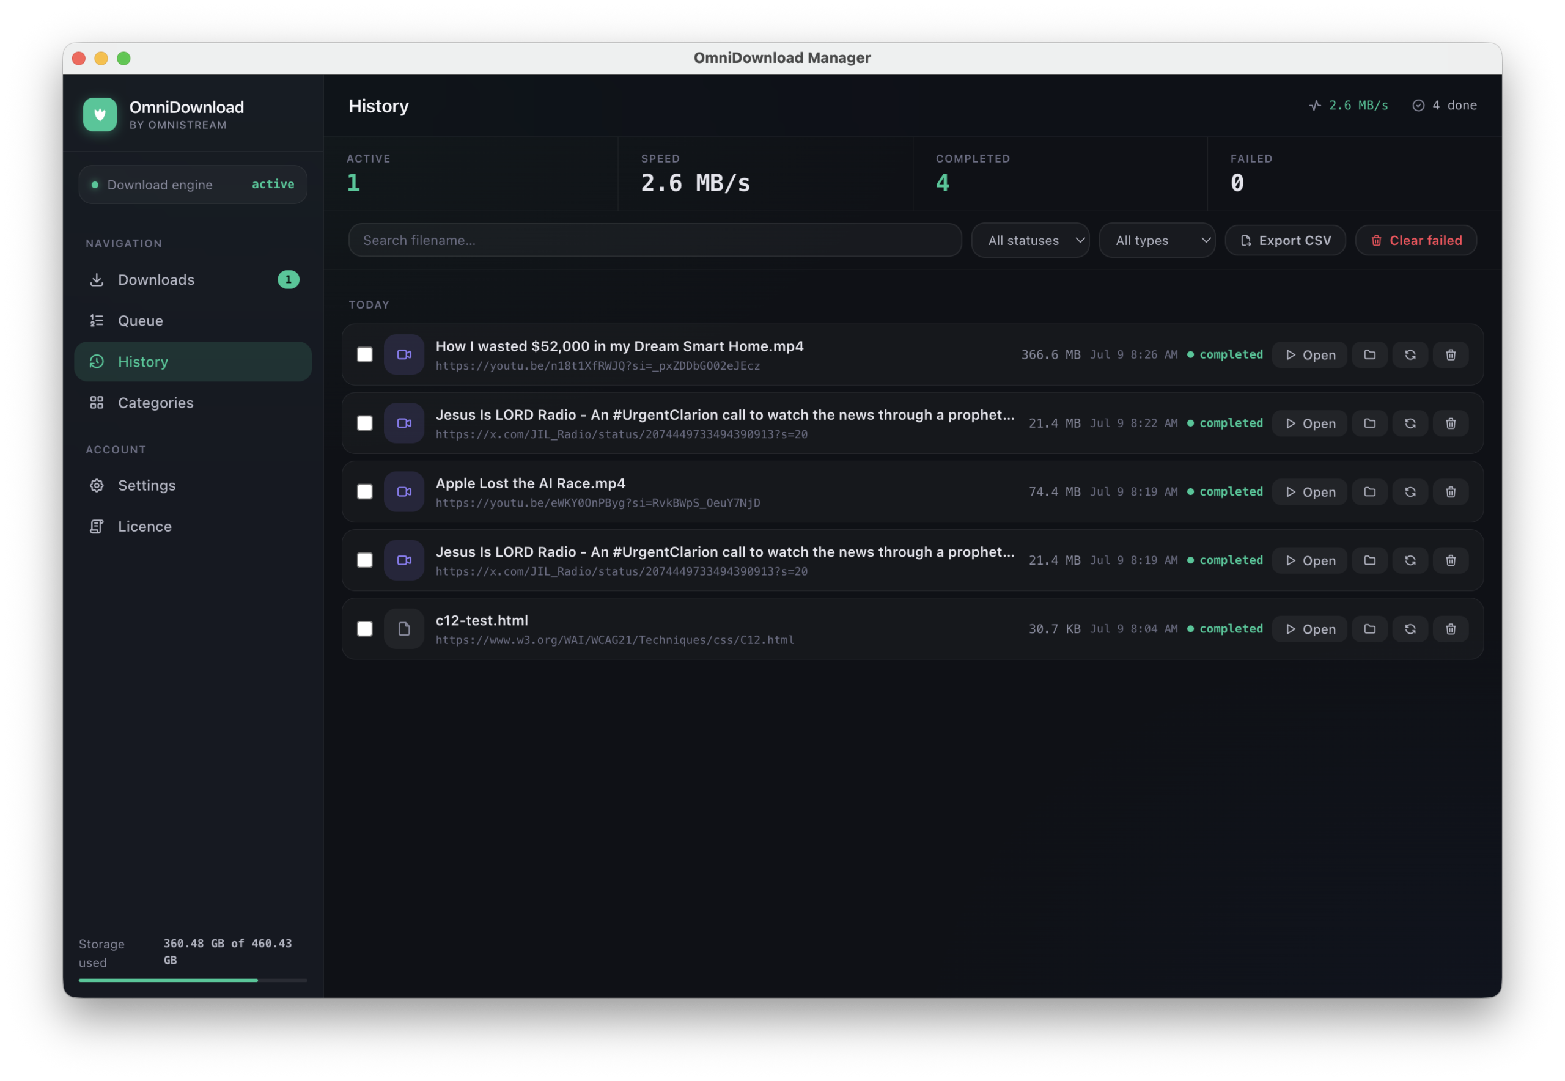Show Apple Lost the AI Race in folder
The width and height of the screenshot is (1565, 1081).
(1369, 492)
